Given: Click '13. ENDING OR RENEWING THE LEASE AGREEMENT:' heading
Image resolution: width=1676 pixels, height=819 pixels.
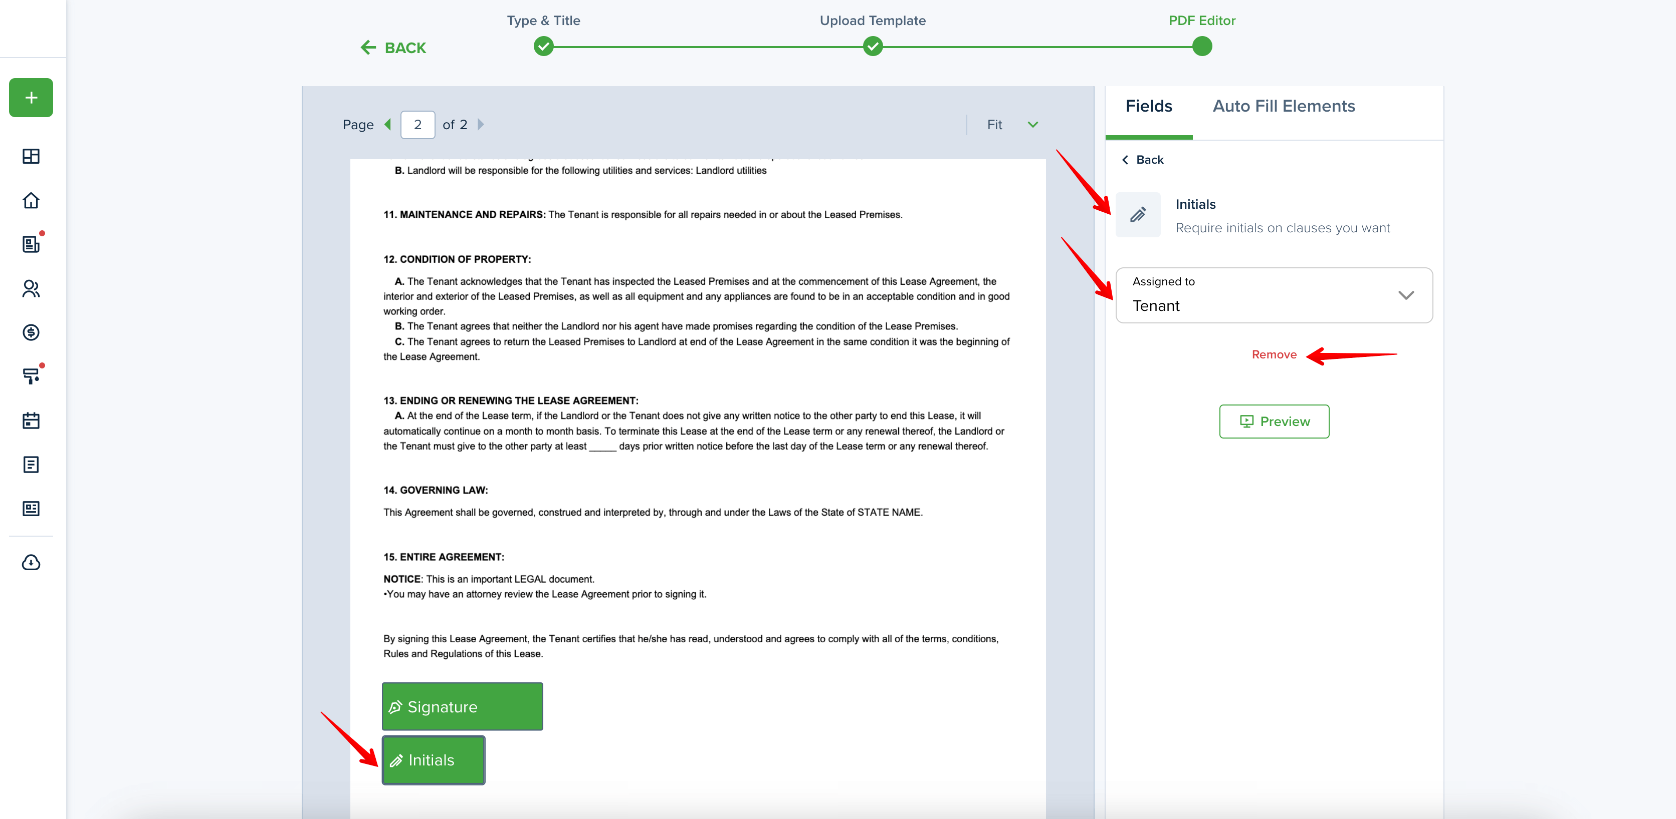Looking at the screenshot, I should pos(511,400).
